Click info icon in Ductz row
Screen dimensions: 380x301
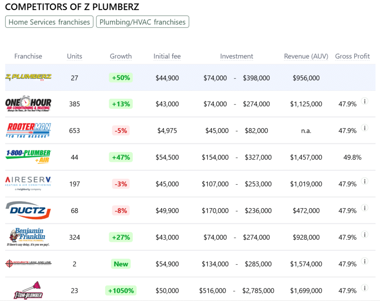coord(365,208)
